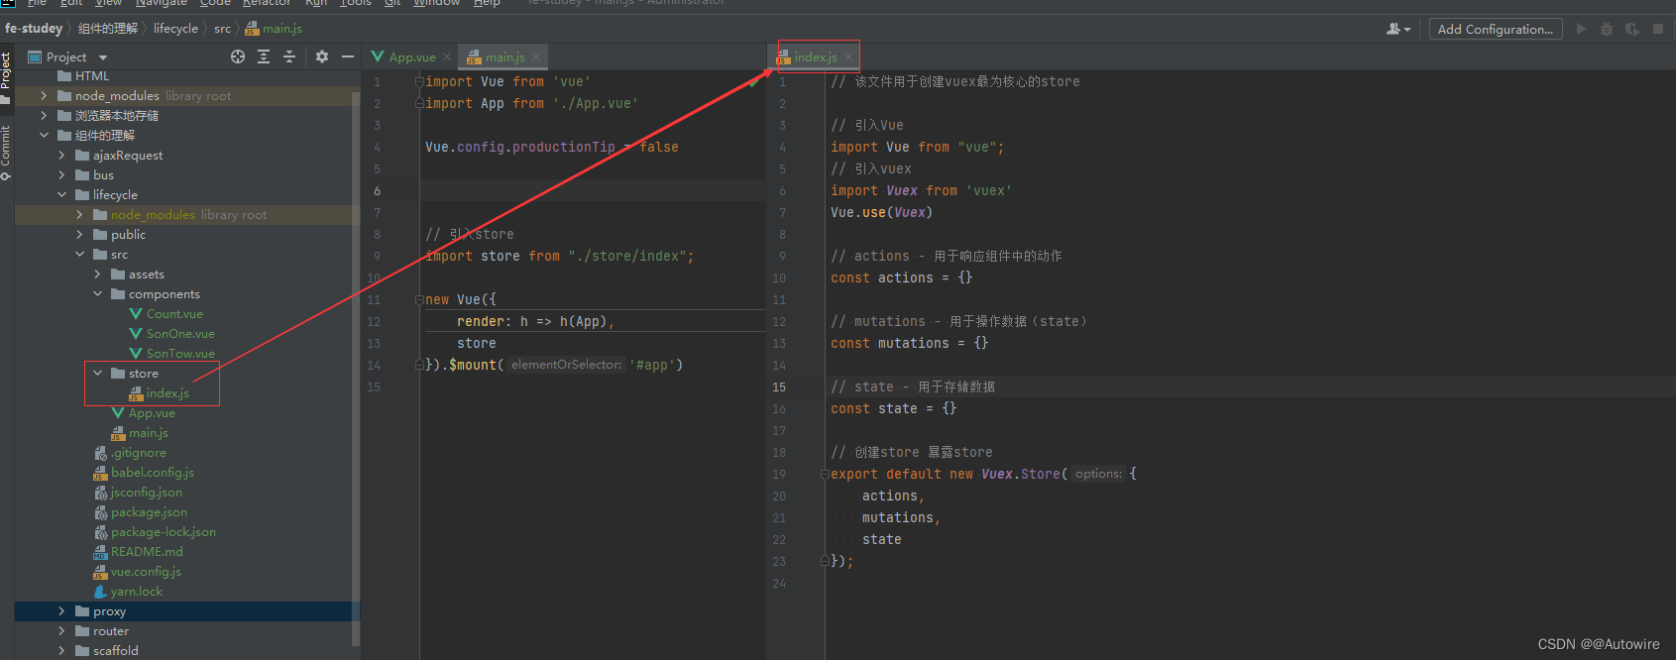The width and height of the screenshot is (1676, 660).
Task: Open the Window menu
Action: pos(437,3)
